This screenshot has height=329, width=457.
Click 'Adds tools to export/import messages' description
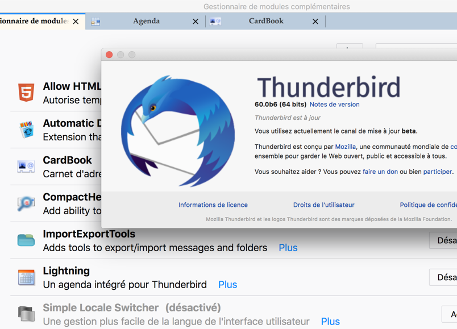click(x=155, y=248)
